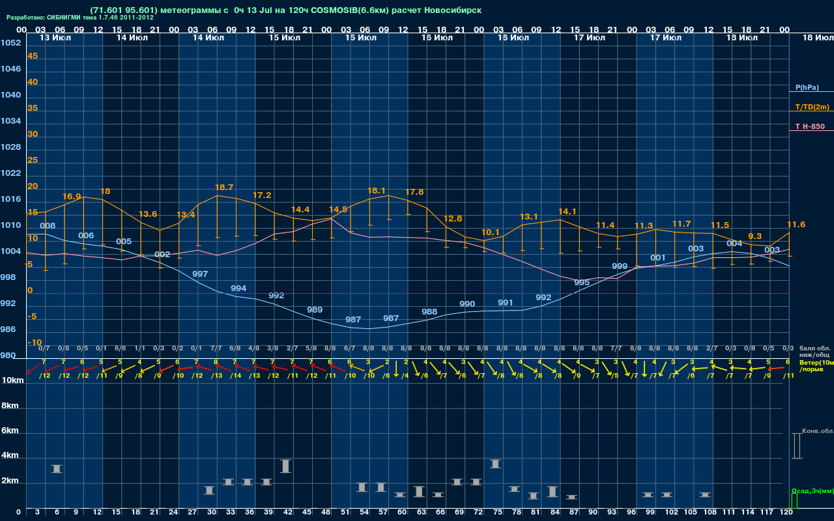This screenshot has width=834, height=521.
Task: Click the 995 pressure curve label
Action: [x=582, y=283]
